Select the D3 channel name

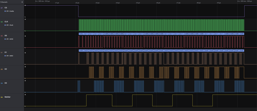[x=6, y=83]
